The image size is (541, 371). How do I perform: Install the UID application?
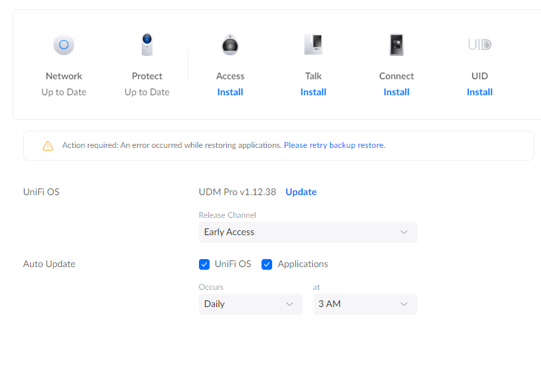(479, 93)
